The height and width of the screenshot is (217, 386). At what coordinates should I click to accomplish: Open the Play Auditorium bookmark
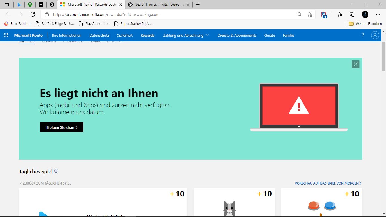pos(94,24)
